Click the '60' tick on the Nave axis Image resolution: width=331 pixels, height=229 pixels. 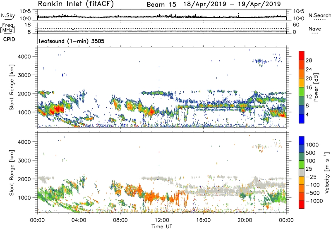[x=296, y=25]
